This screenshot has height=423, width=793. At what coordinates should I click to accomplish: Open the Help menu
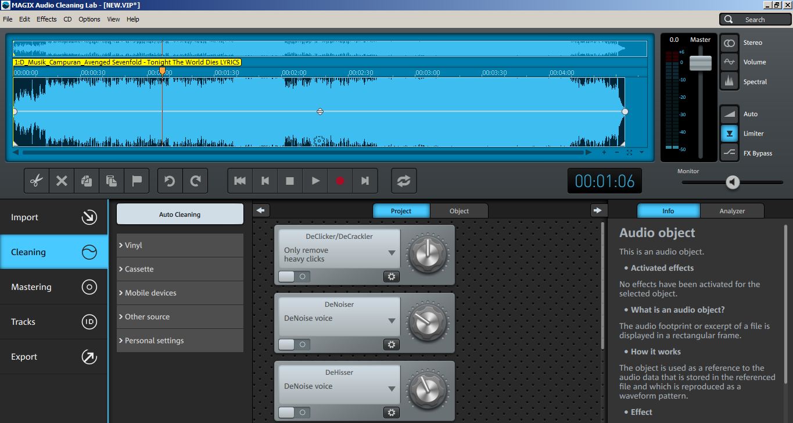click(x=133, y=19)
